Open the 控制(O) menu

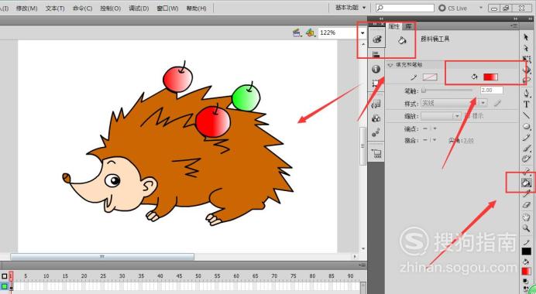[x=111, y=9]
